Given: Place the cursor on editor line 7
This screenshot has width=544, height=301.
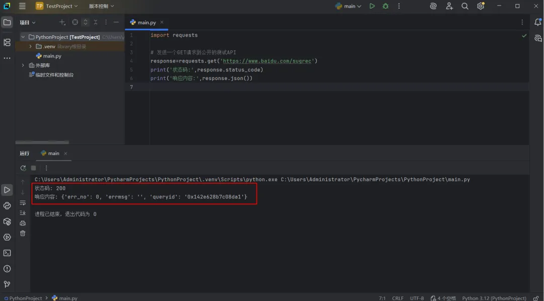Looking at the screenshot, I should coord(327,87).
